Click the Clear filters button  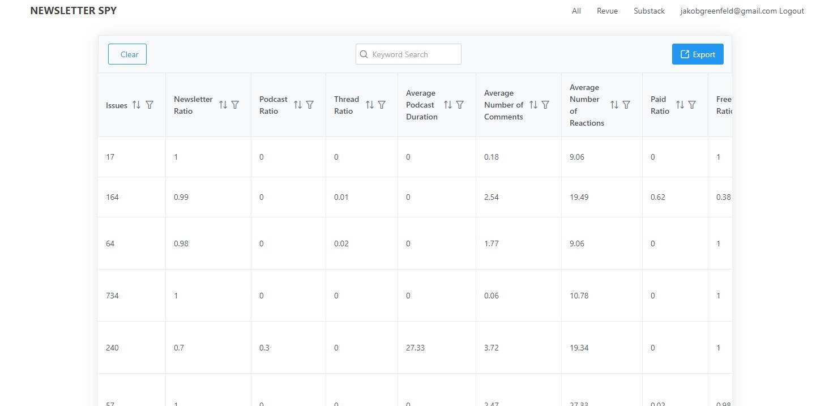(x=127, y=54)
